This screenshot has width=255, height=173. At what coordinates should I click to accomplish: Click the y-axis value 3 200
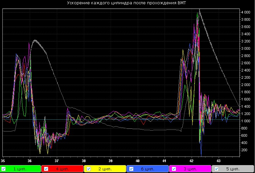246,41
